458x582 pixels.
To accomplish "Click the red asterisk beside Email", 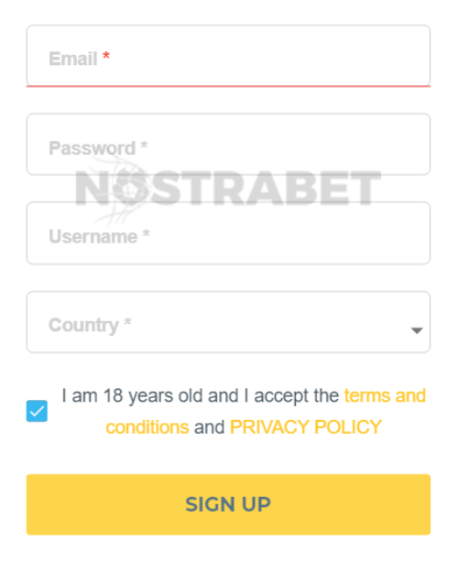I will click(x=106, y=56).
